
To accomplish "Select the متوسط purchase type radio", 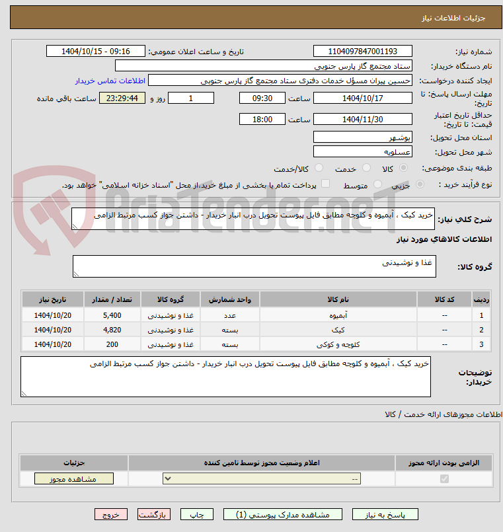I will coord(377,184).
